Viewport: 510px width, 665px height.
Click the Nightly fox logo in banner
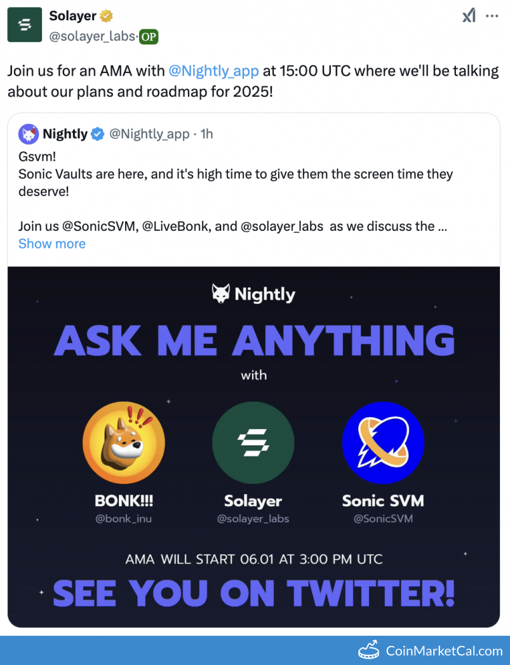(220, 294)
